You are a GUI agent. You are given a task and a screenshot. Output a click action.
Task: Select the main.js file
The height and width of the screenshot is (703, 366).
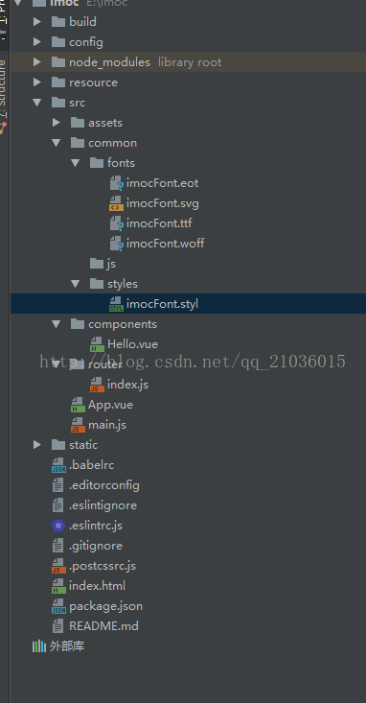point(107,425)
